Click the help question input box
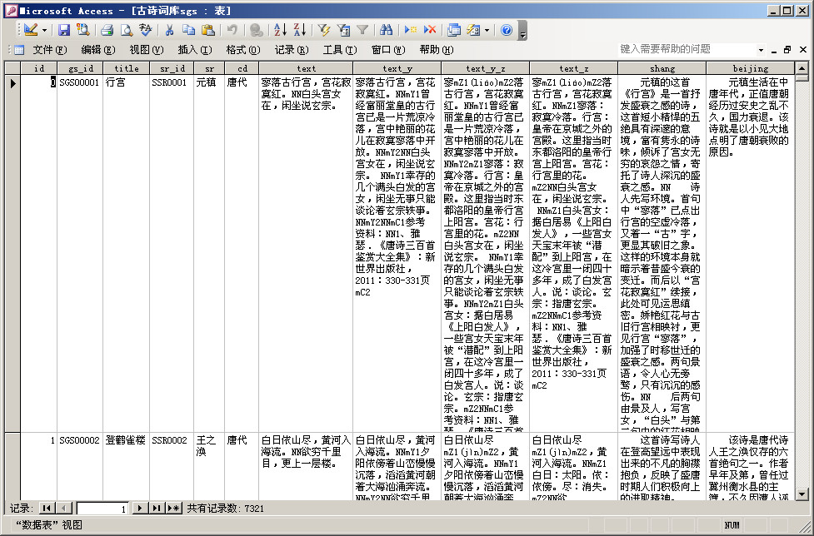 point(687,49)
